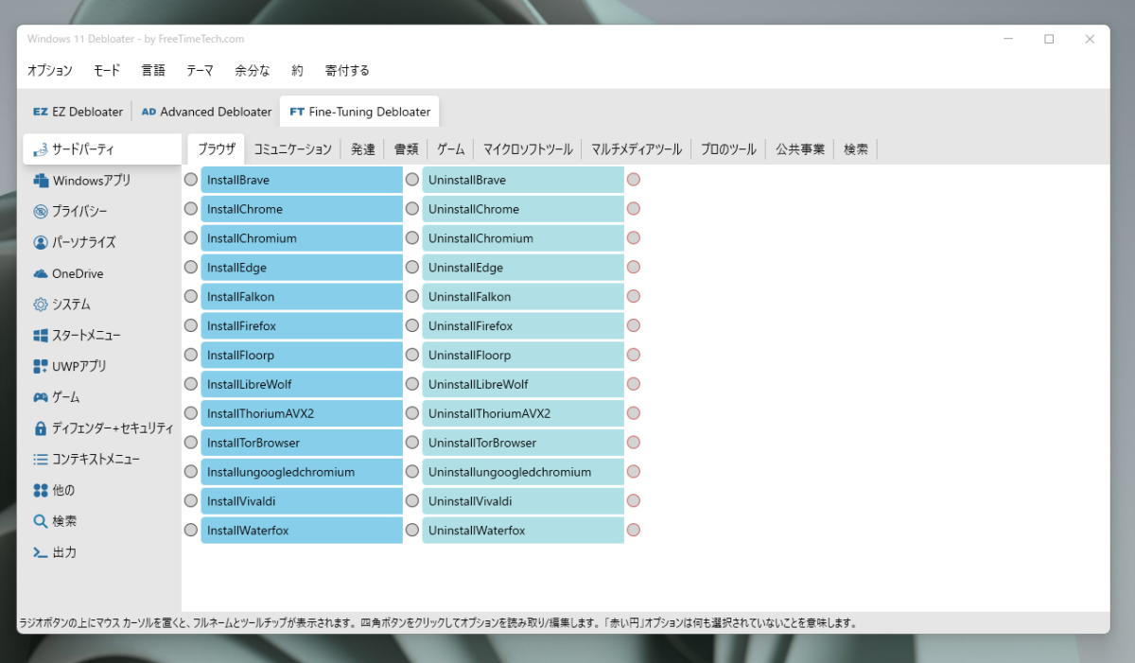This screenshot has width=1135, height=663.
Task: Click the Windowsアプリ sidebar icon
Action: [40, 181]
